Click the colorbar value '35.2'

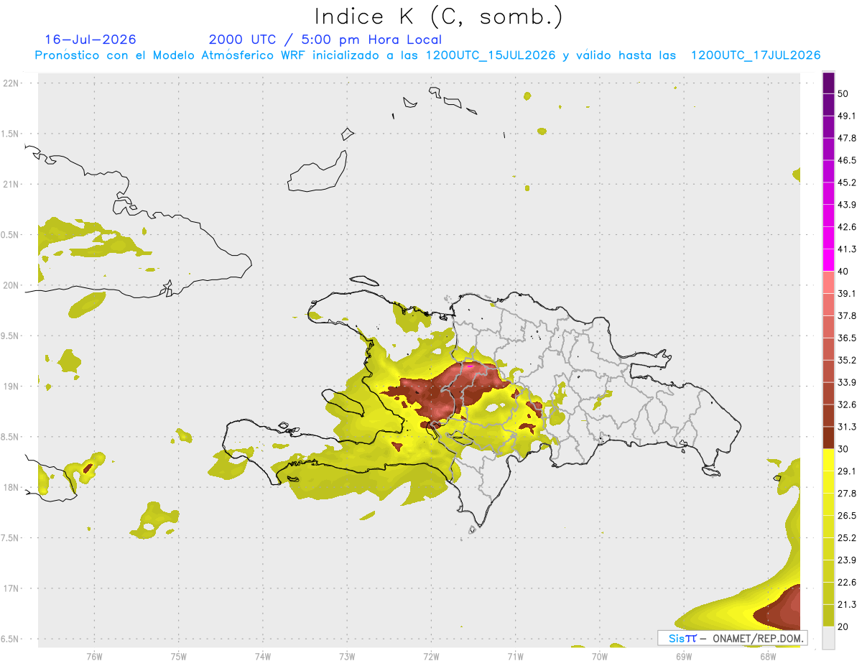(847, 360)
